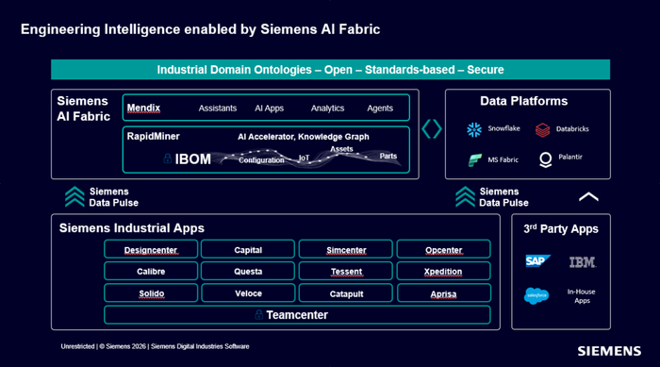Click the Mendix label
The width and height of the screenshot is (660, 367).
(143, 108)
